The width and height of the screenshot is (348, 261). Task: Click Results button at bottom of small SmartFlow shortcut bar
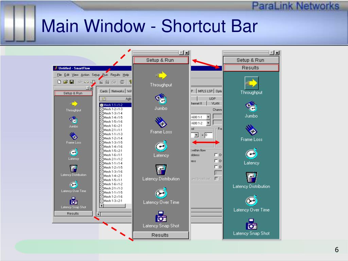[x=73, y=213]
